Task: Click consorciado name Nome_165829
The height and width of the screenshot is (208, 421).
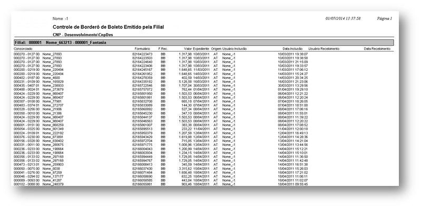Action: click(53, 81)
